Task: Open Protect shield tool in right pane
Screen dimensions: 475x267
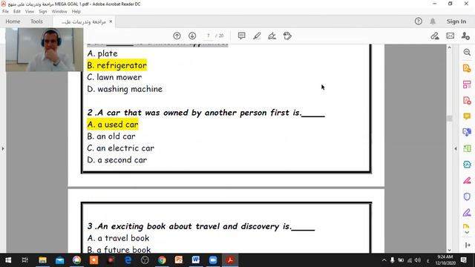Action: [467, 197]
